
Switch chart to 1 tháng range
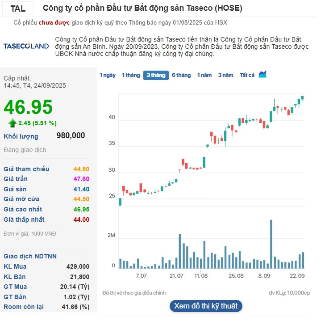click(x=131, y=75)
